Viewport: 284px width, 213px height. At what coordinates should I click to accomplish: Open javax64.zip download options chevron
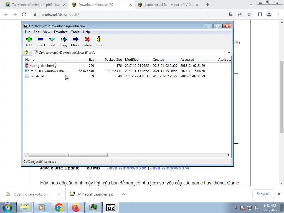click(x=59, y=194)
